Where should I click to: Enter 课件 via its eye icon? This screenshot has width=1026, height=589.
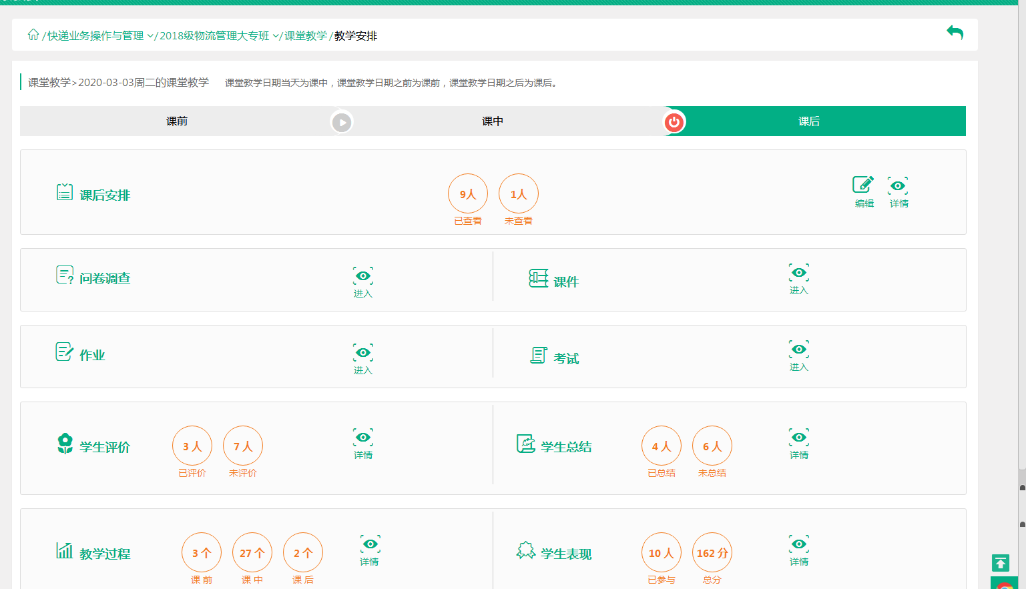click(x=798, y=273)
